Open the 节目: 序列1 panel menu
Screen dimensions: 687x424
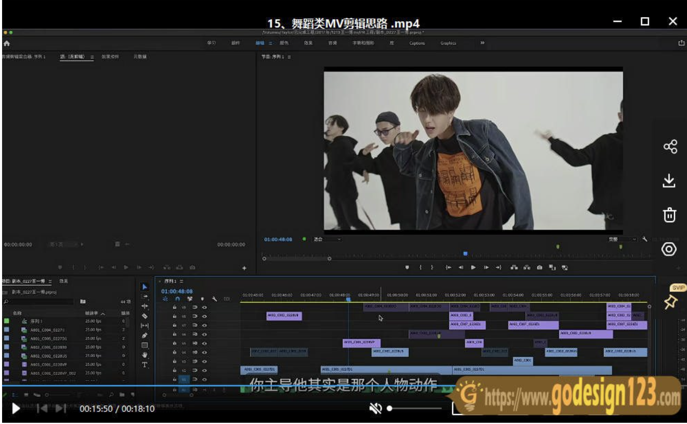click(x=289, y=57)
